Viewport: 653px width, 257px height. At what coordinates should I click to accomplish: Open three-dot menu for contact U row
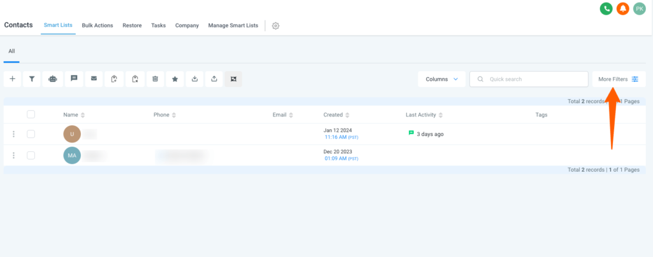[13, 134]
